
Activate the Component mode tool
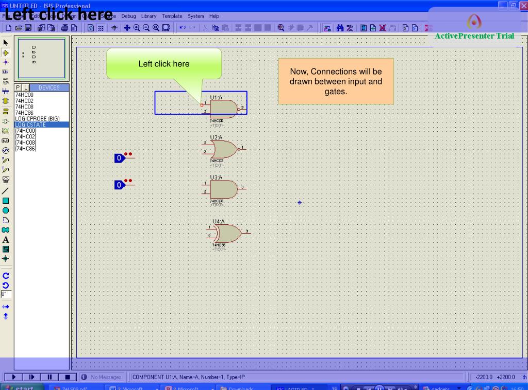(5, 53)
